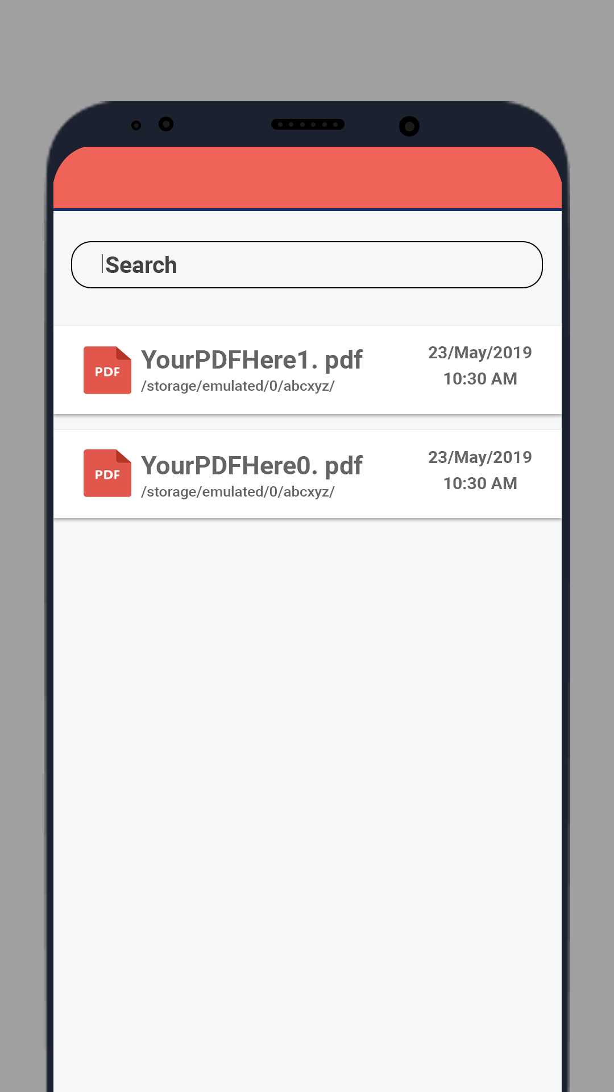This screenshot has width=614, height=1092.
Task: Select the storage path under YourPDFHere1. pdf
Action: pyautogui.click(x=238, y=386)
